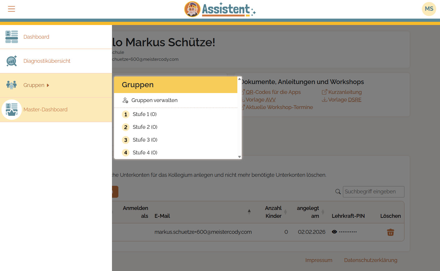Show the Lehrkraft-PIN with eye icon
The height and width of the screenshot is (271, 440).
tap(334, 232)
